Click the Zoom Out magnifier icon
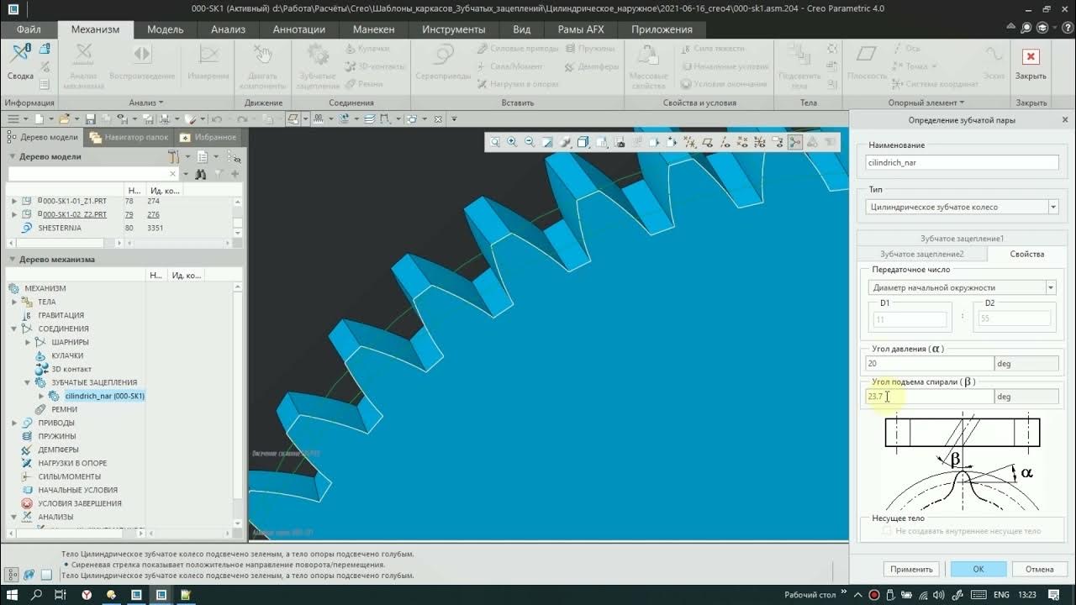This screenshot has width=1076, height=605. 530,142
